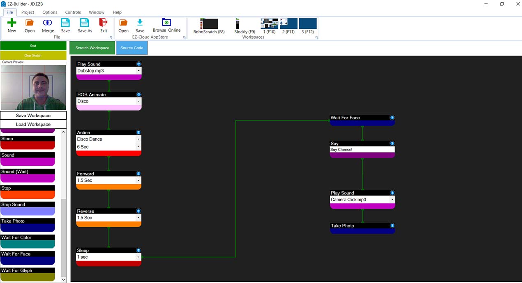Open the Camera Click.mp3 dropdown
Viewport: 522px width, 283px height.
[392, 200]
